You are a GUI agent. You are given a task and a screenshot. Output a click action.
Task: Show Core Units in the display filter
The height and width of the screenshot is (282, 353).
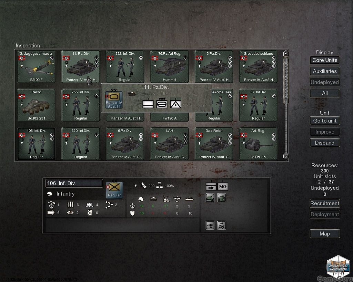coord(325,60)
